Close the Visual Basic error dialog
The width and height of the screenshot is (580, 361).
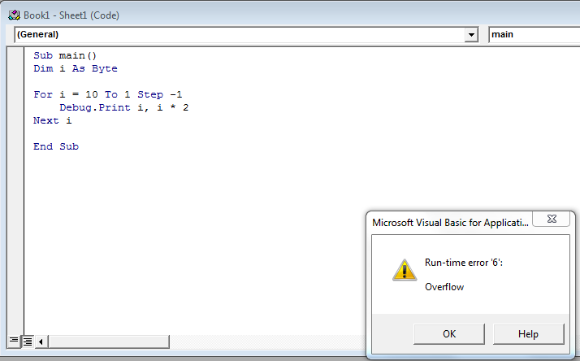552,219
